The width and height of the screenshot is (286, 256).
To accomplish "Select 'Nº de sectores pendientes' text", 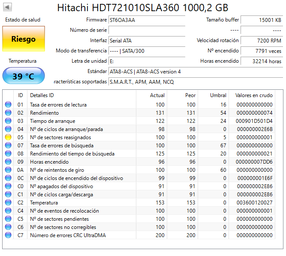I will click(x=59, y=219).
